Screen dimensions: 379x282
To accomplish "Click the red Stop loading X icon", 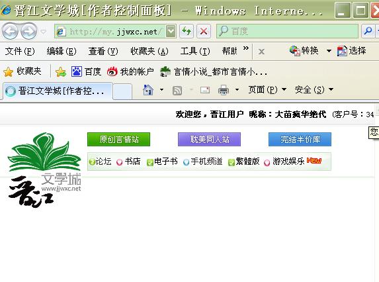I will coord(204,31).
